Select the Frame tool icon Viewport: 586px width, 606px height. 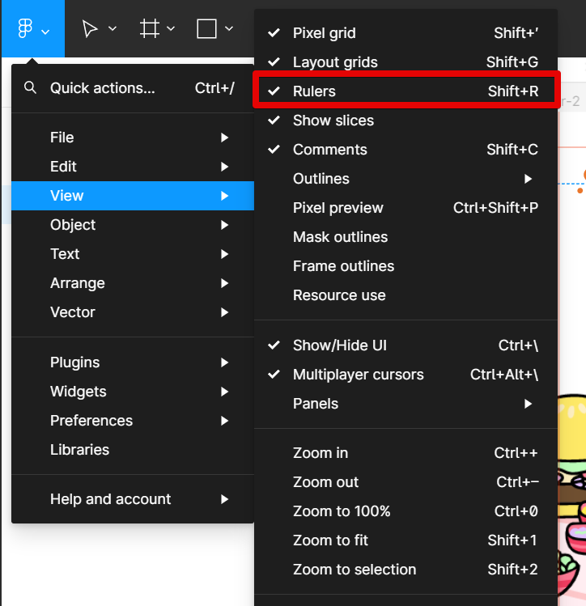pyautogui.click(x=149, y=29)
